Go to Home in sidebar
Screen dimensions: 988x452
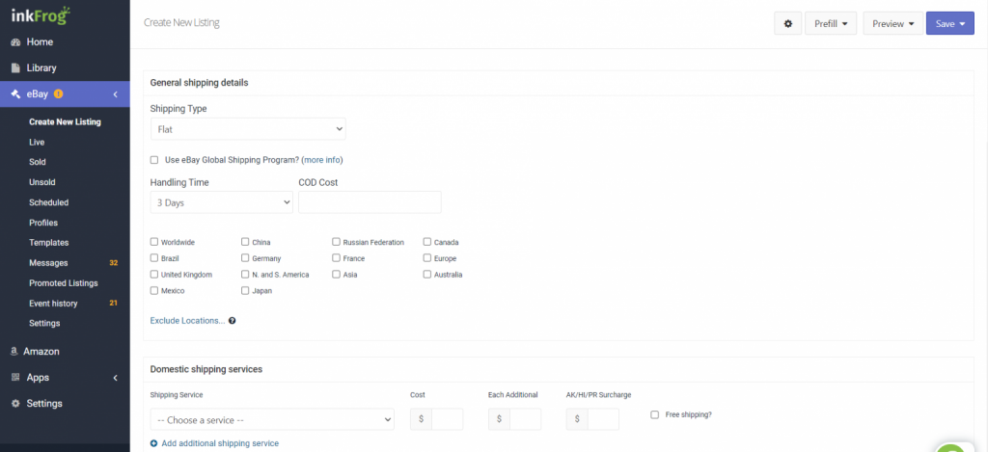pos(40,42)
